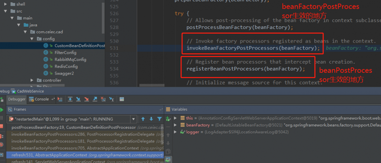The height and width of the screenshot is (163, 381).
Task: Open Swagger2 class in project tree
Action: [x=64, y=74]
